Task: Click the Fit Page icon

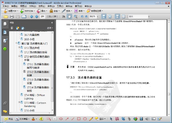Action: pyautogui.click(x=110, y=17)
